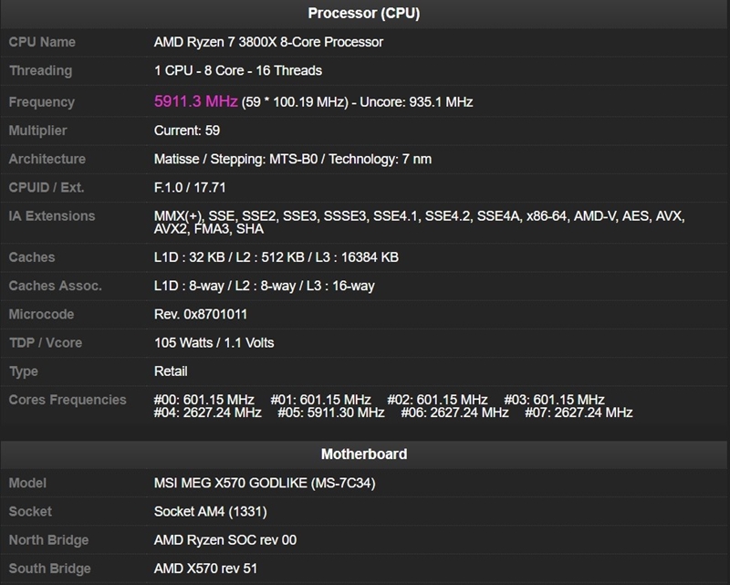
Task: Click the Microcode revision 0x8701011
Action: (x=214, y=314)
